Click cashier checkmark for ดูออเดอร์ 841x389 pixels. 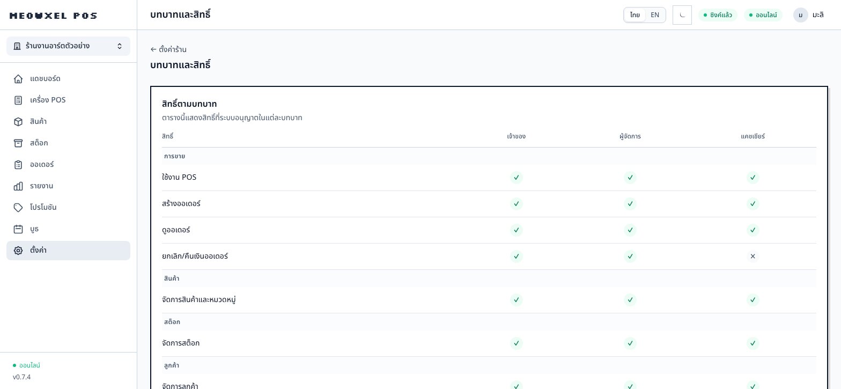click(753, 230)
